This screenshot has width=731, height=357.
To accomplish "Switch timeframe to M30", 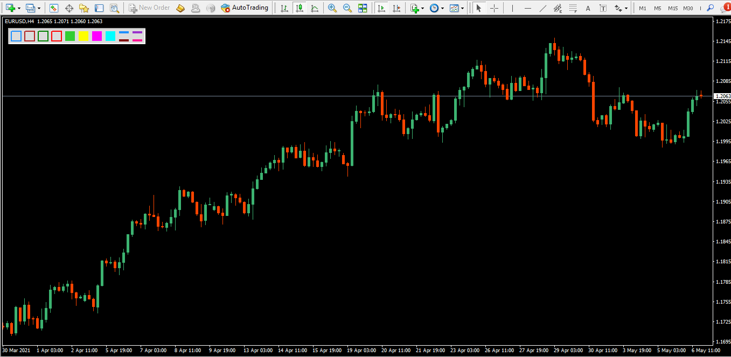I will pyautogui.click(x=688, y=8).
